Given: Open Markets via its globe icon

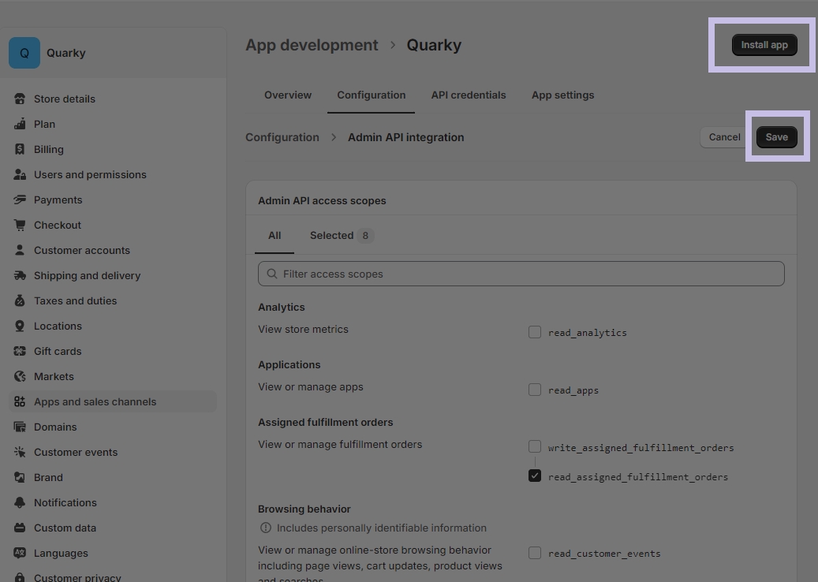Looking at the screenshot, I should [x=20, y=376].
